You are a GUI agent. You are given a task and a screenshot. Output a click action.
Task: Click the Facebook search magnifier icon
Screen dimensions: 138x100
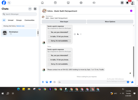click(x=9, y=3)
